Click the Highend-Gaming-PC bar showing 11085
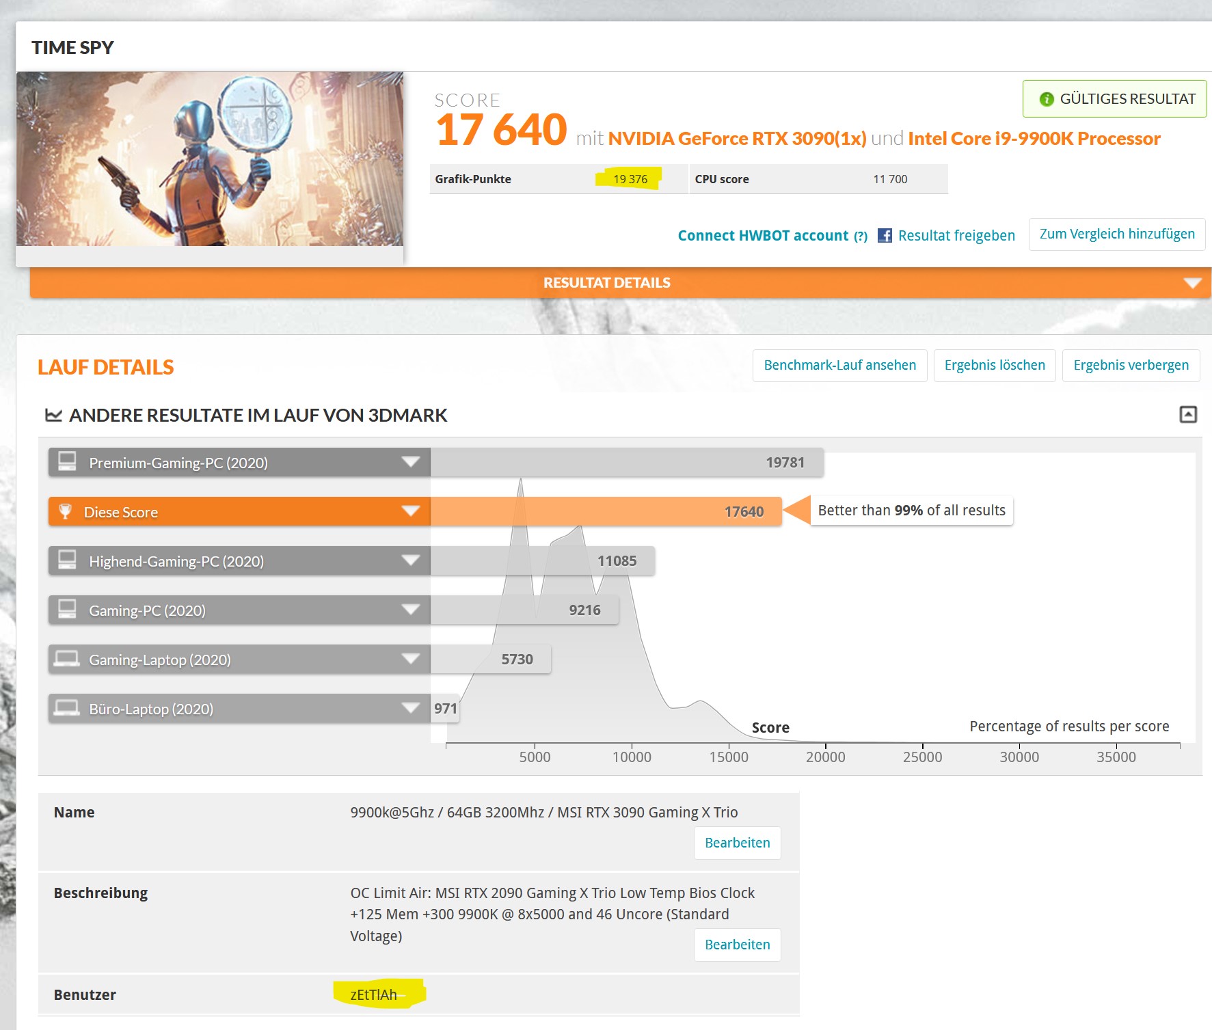The image size is (1212, 1030). tap(543, 560)
